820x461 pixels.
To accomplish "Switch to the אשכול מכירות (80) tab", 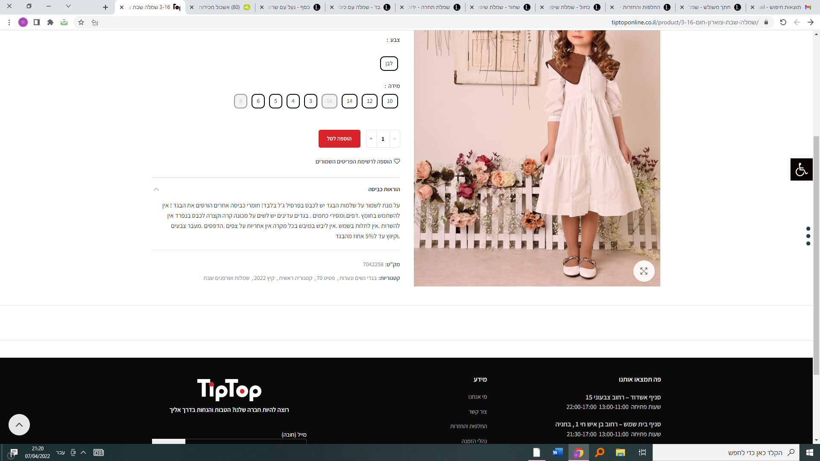I will 220,7.
